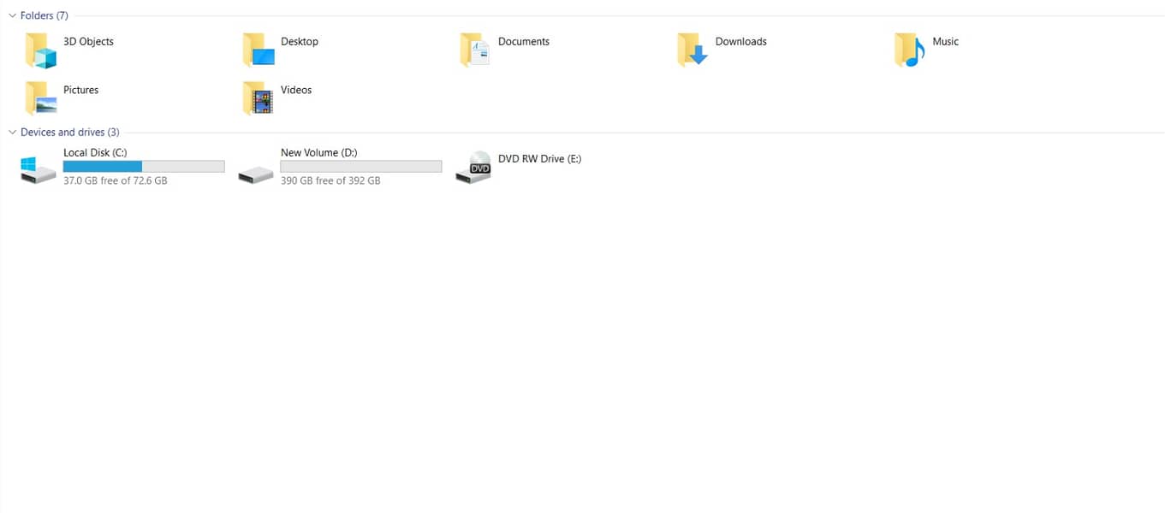Click the Local Disk (C:) capacity bar

coord(144,167)
